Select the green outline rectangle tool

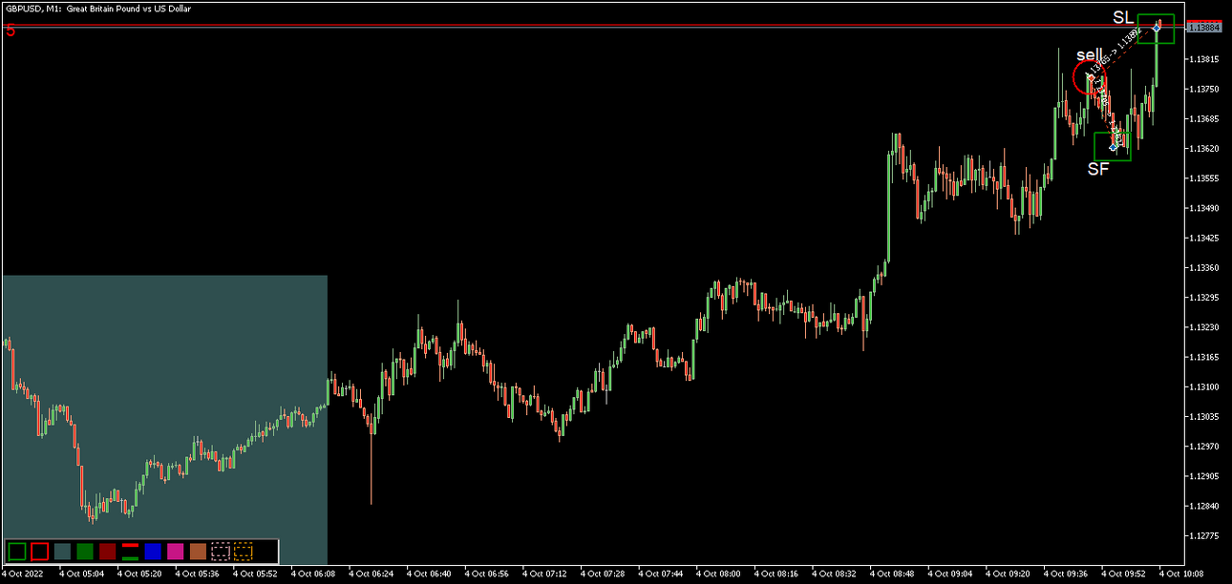pyautogui.click(x=16, y=551)
